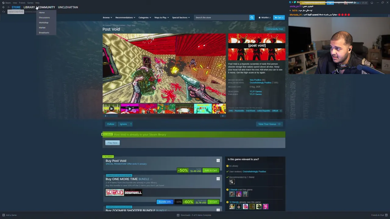390x219 pixels.
Task: Click Add to Cart for Post Void
Action: click(x=211, y=170)
